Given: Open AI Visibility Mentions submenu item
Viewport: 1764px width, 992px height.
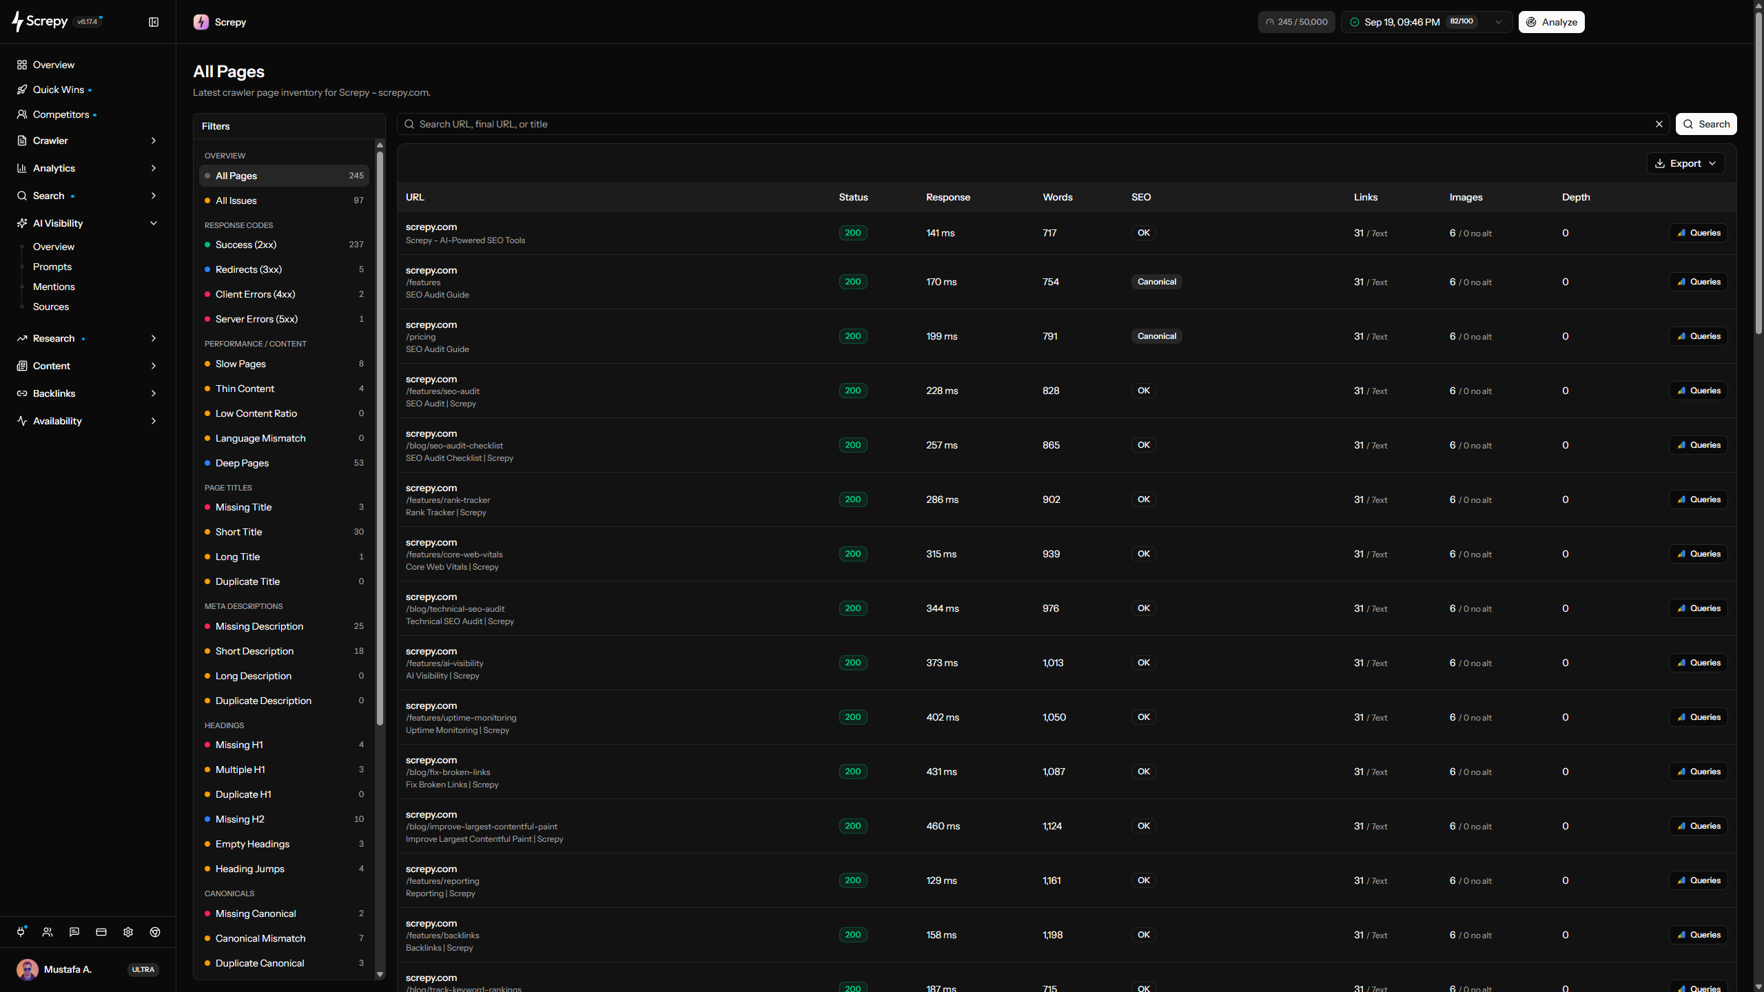Looking at the screenshot, I should (54, 287).
